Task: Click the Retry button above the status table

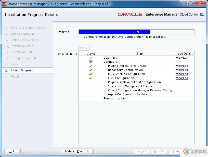Action: tap(84, 48)
